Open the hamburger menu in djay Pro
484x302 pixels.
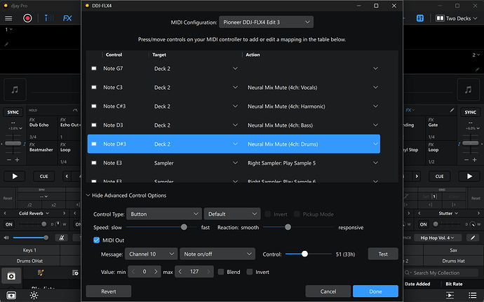tap(9, 18)
